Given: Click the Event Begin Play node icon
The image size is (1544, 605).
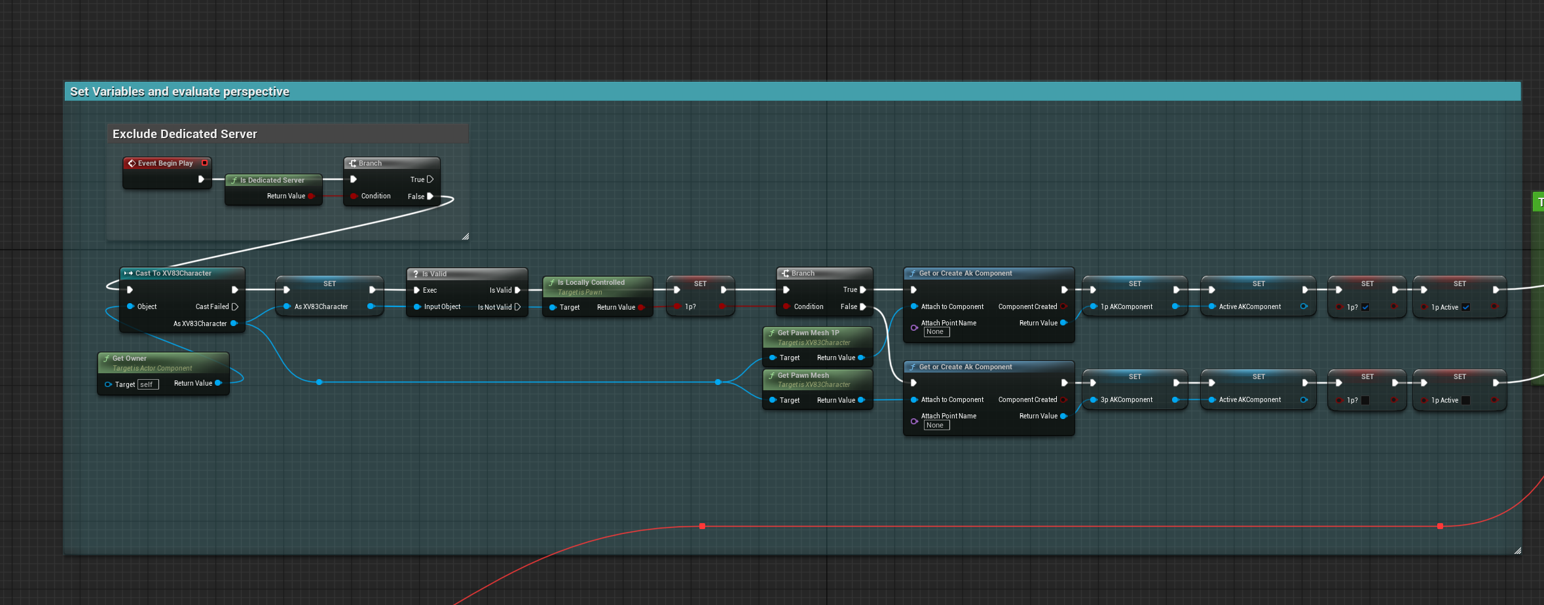Looking at the screenshot, I should (132, 163).
